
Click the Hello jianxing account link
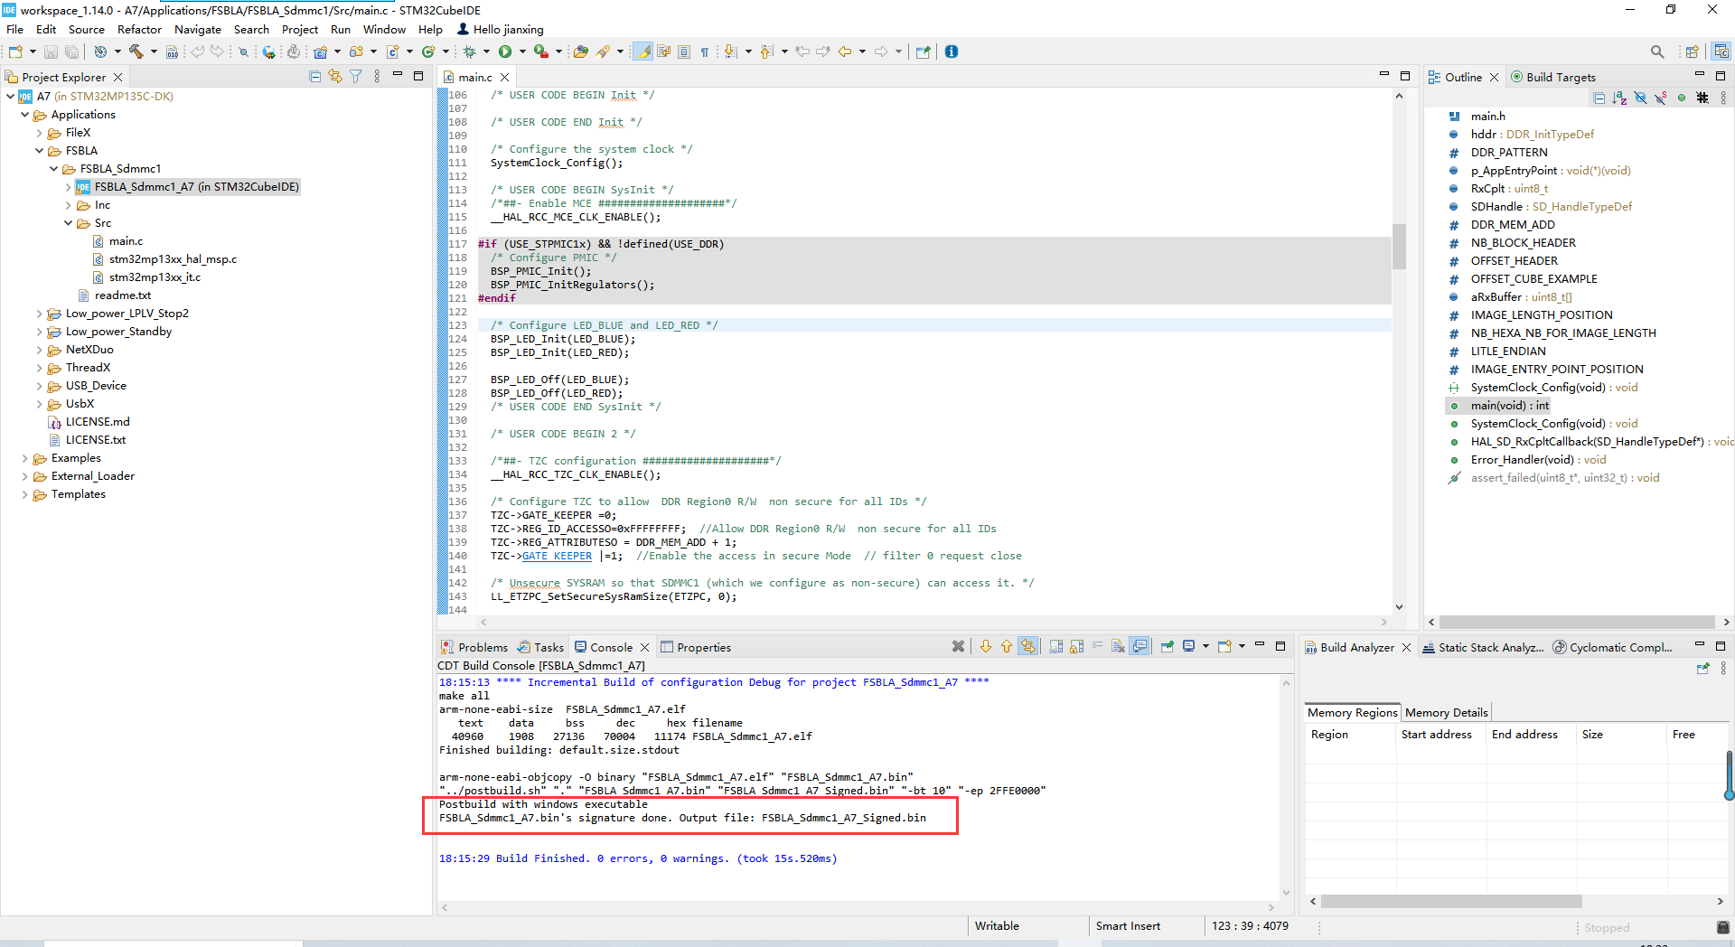pos(506,29)
